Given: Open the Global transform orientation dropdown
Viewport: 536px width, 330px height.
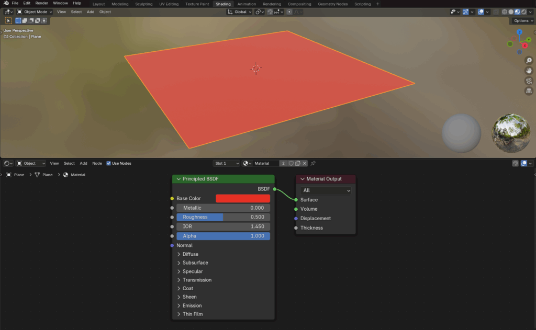Looking at the screenshot, I should 239,12.
